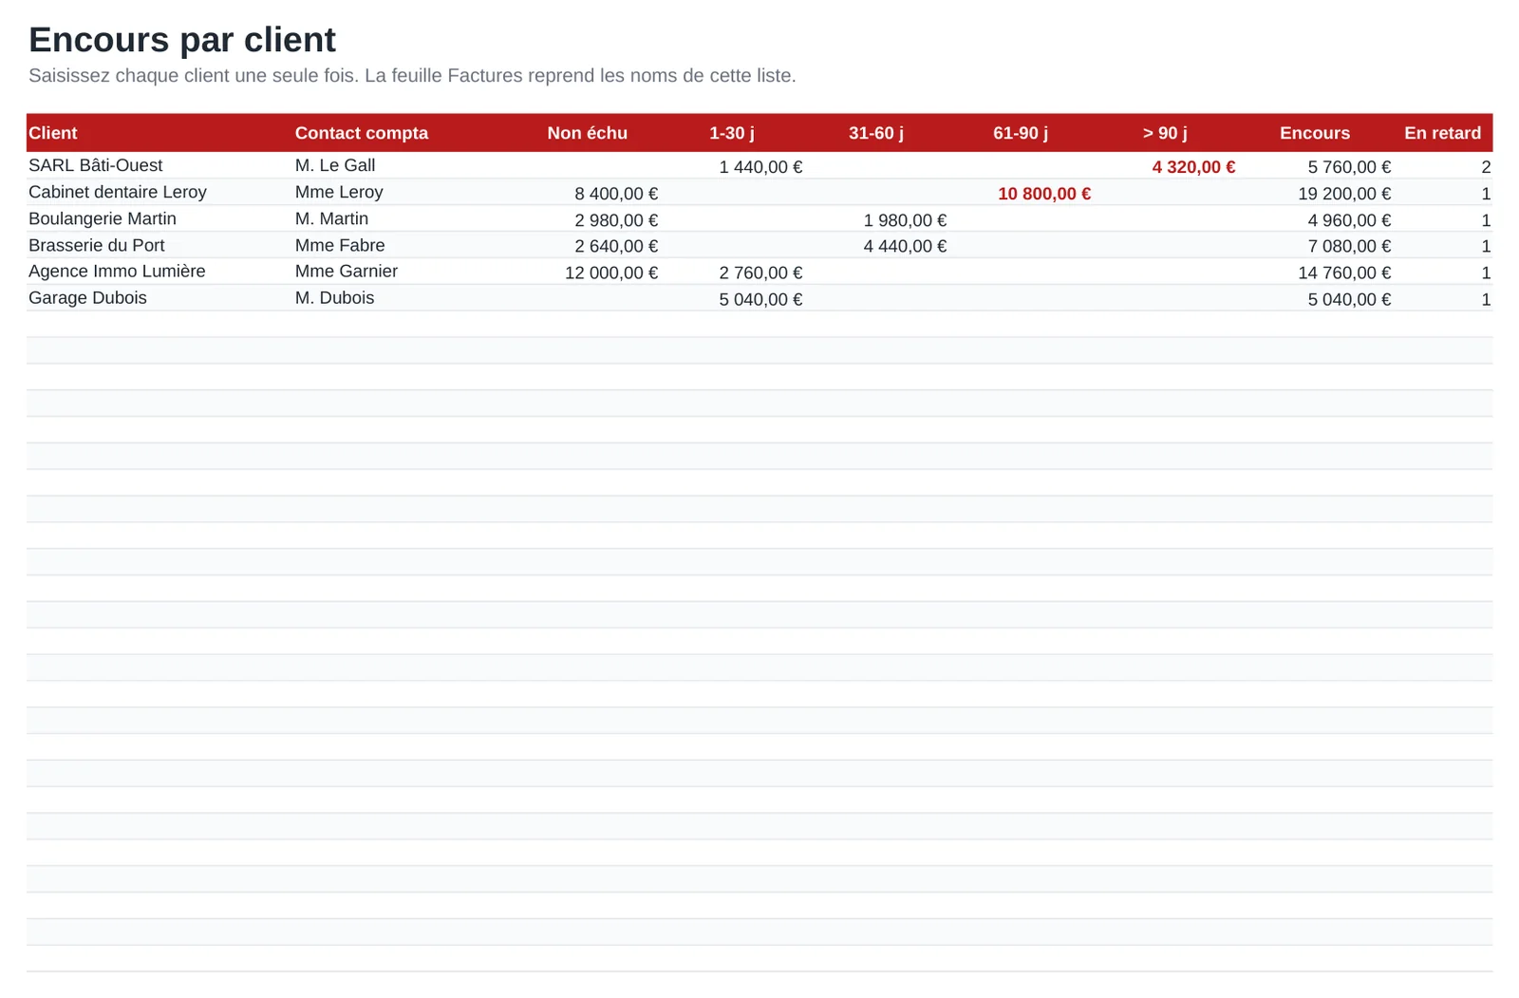
Task: Select the Encours total '5 760,00 €'
Action: (x=1349, y=167)
